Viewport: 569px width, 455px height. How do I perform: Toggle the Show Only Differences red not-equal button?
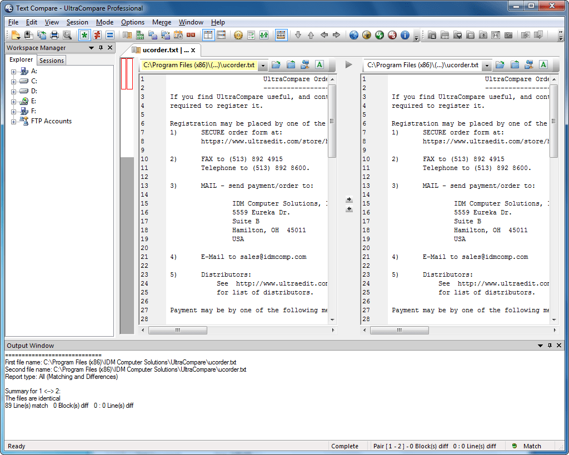[97, 35]
